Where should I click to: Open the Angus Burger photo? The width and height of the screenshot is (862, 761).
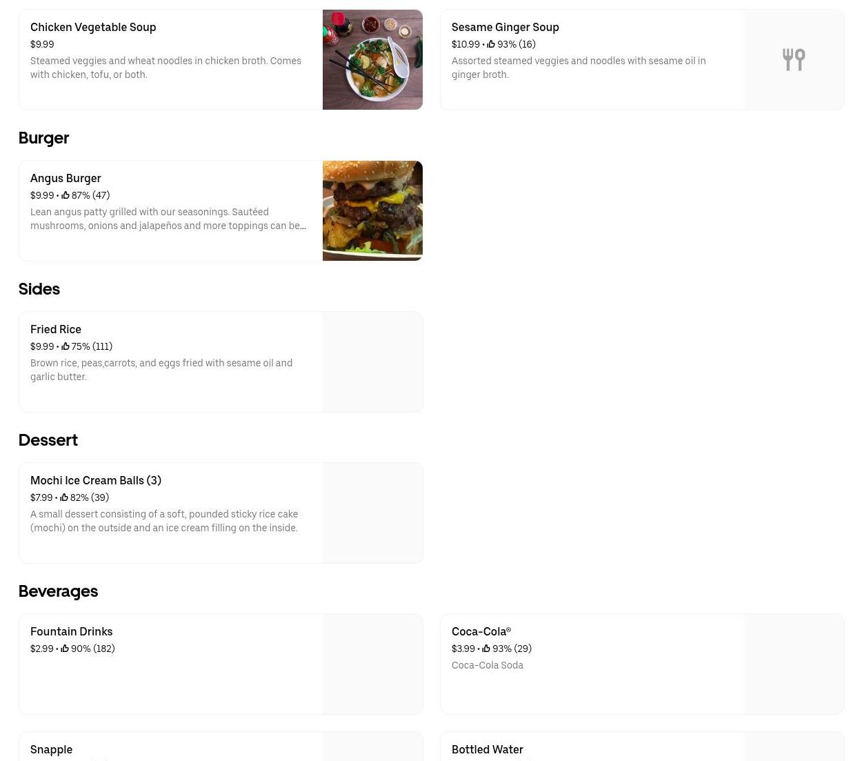coord(372,210)
